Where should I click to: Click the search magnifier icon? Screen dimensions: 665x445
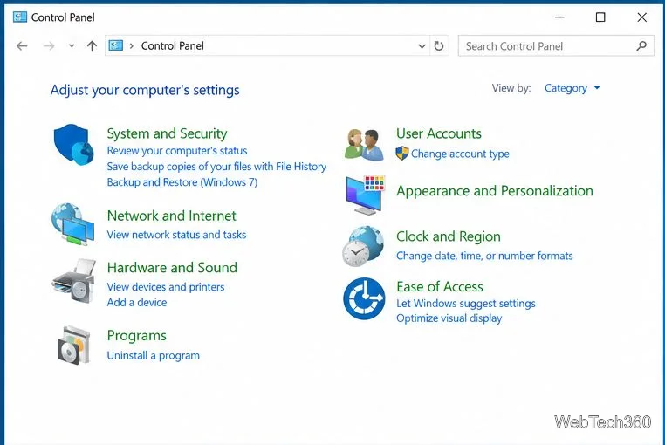641,46
